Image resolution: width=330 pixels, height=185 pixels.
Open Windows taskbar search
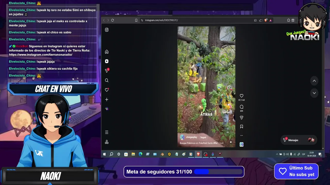coord(111,154)
